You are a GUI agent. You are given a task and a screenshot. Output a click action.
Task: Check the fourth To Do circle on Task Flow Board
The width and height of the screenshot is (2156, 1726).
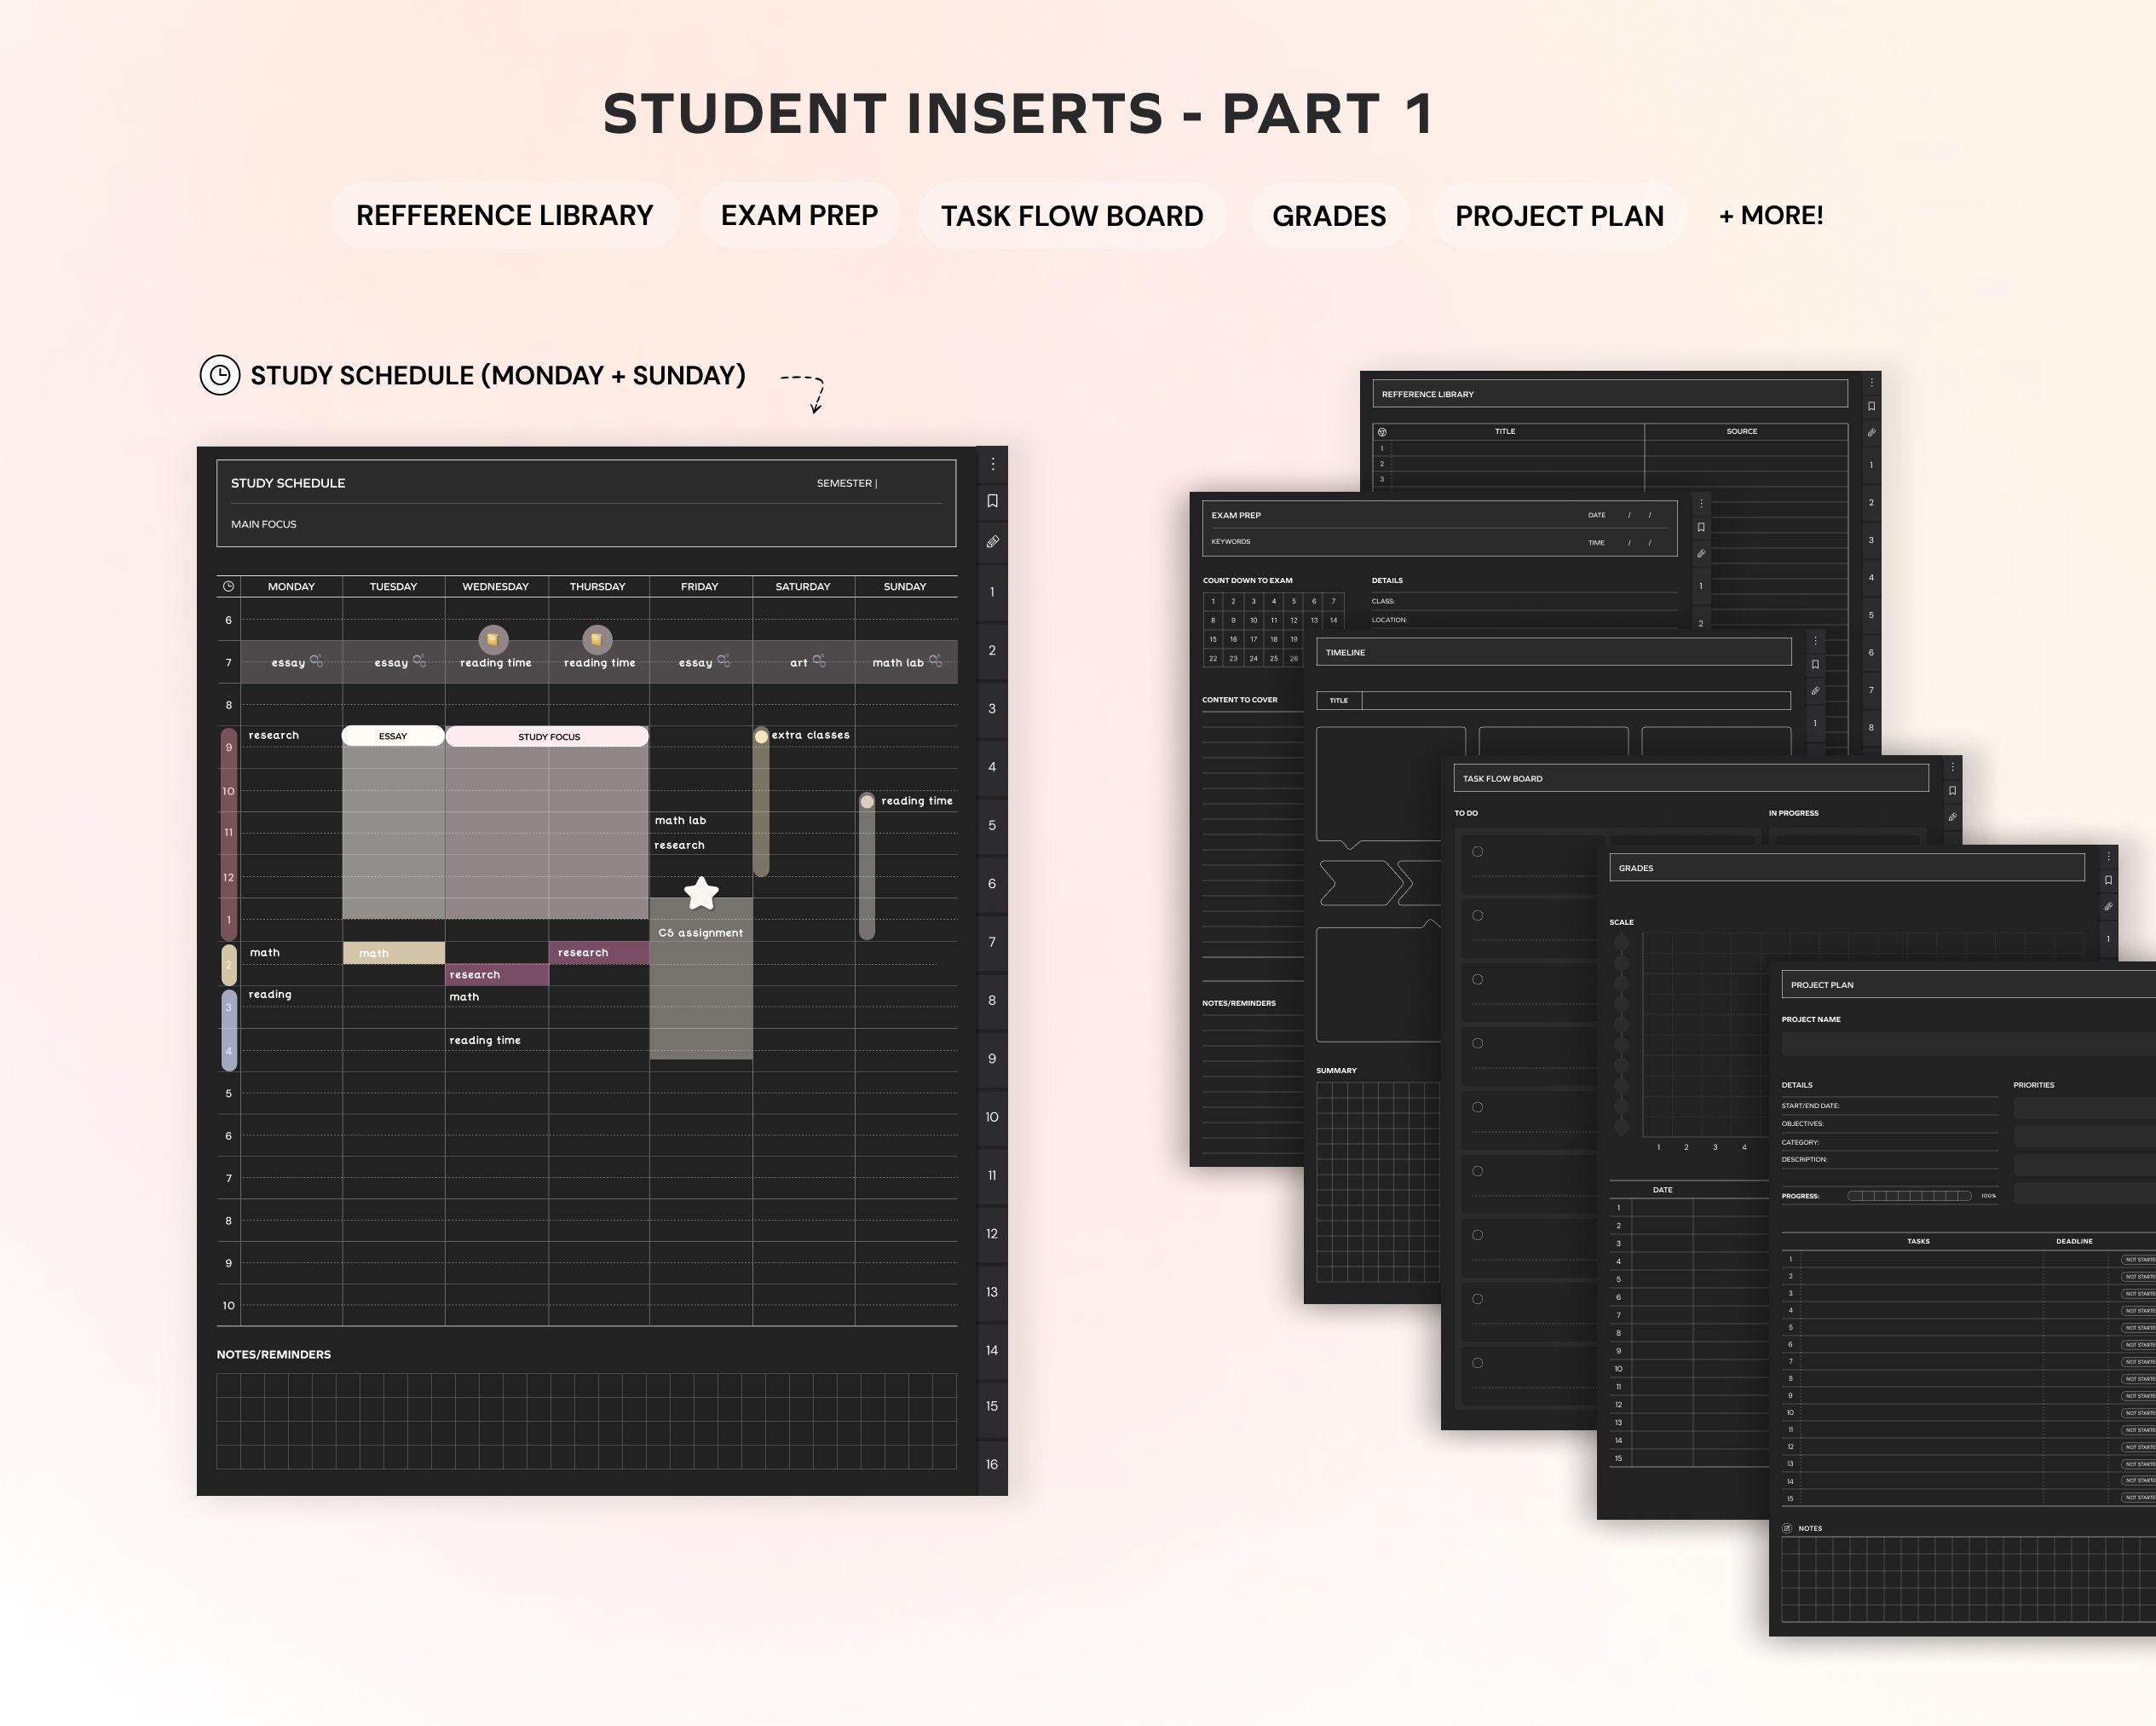point(1477,1044)
